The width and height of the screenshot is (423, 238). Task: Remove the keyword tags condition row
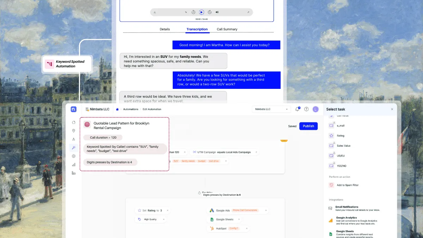coord(226,161)
